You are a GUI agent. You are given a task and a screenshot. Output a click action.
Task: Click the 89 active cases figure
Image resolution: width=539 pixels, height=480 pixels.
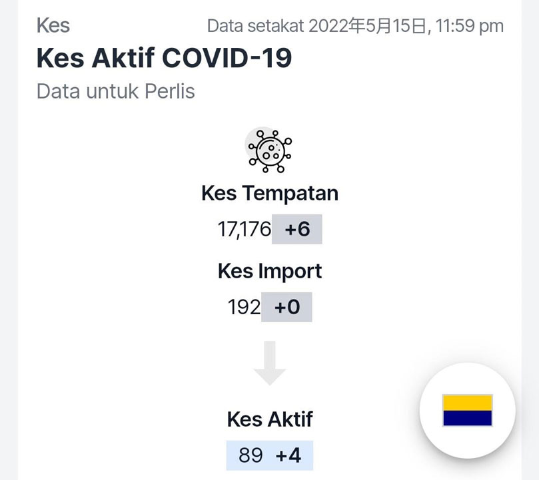(x=251, y=455)
